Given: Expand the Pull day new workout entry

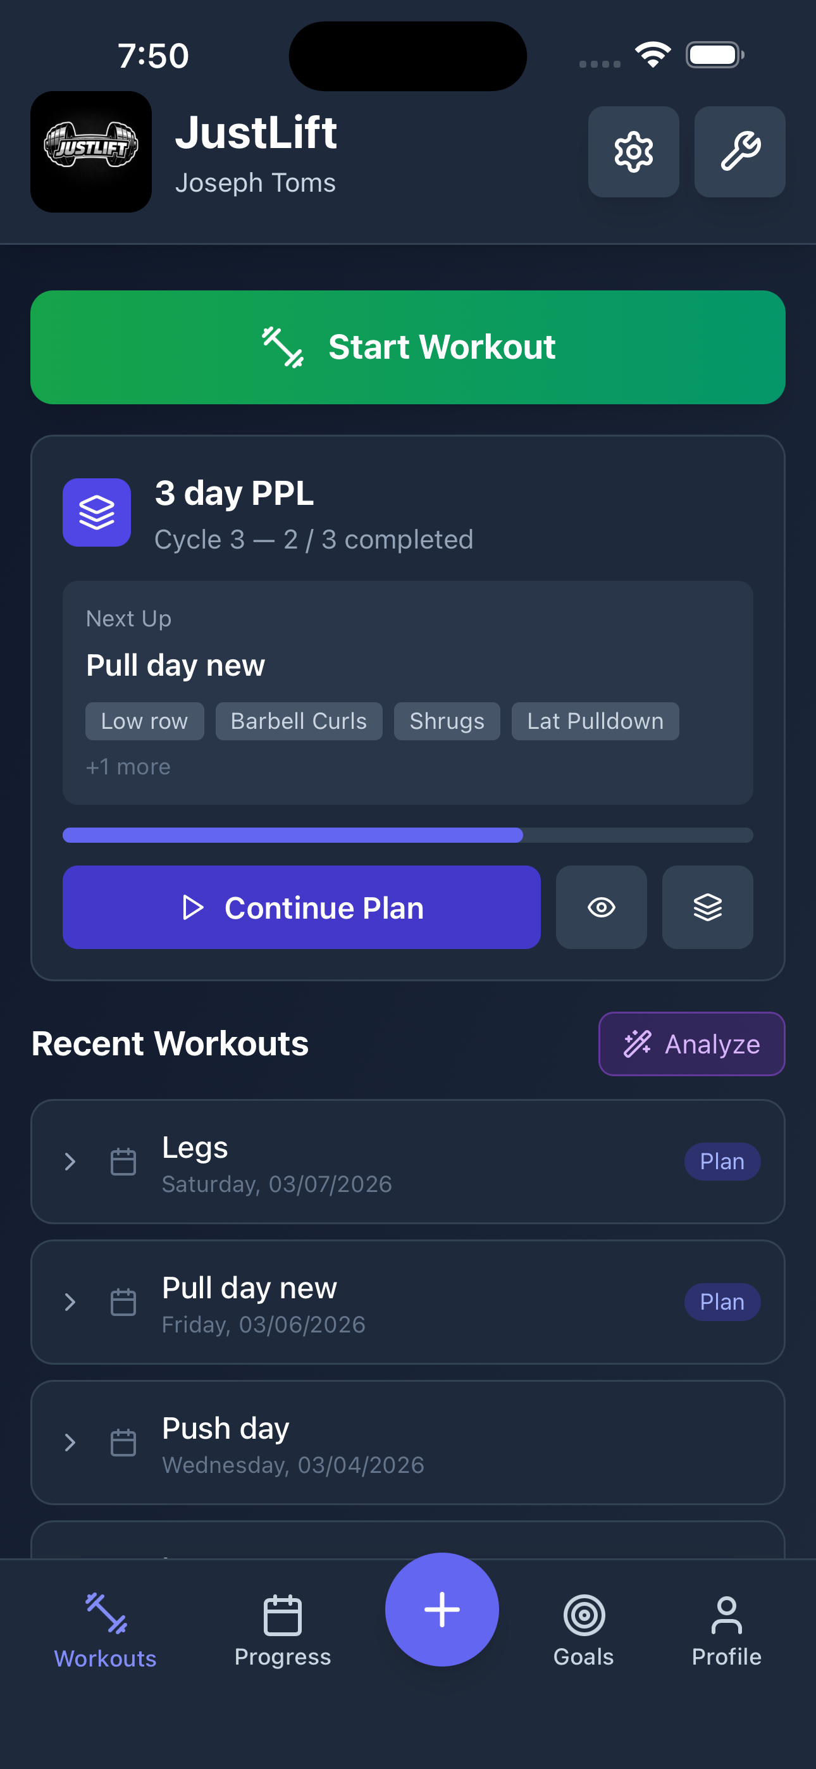Looking at the screenshot, I should pos(70,1302).
